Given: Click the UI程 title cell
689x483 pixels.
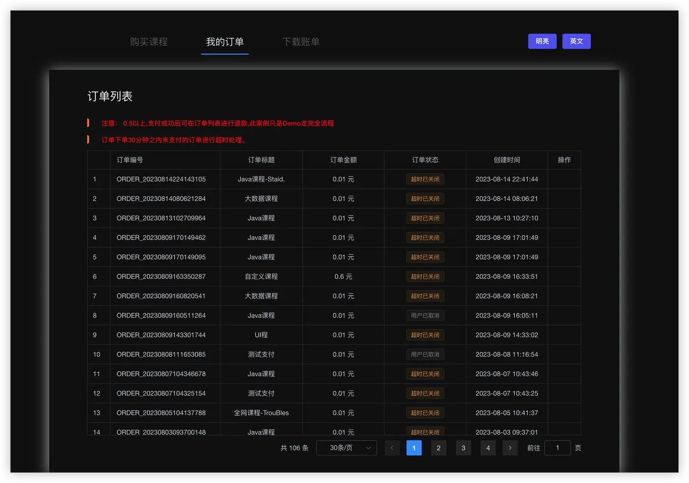Looking at the screenshot, I should pyautogui.click(x=261, y=335).
